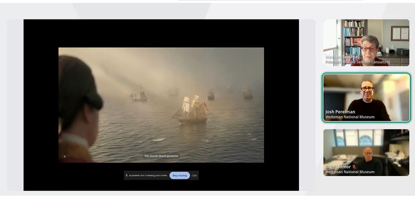The image size is (415, 198).
Task: Click 'Weitzman National Museum' under Josh Perelman
Action: (x=350, y=117)
